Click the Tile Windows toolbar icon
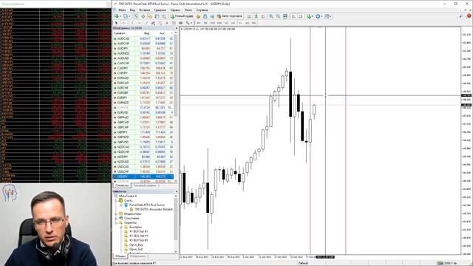Viewport: 473px width, 266px height. [x=285, y=16]
